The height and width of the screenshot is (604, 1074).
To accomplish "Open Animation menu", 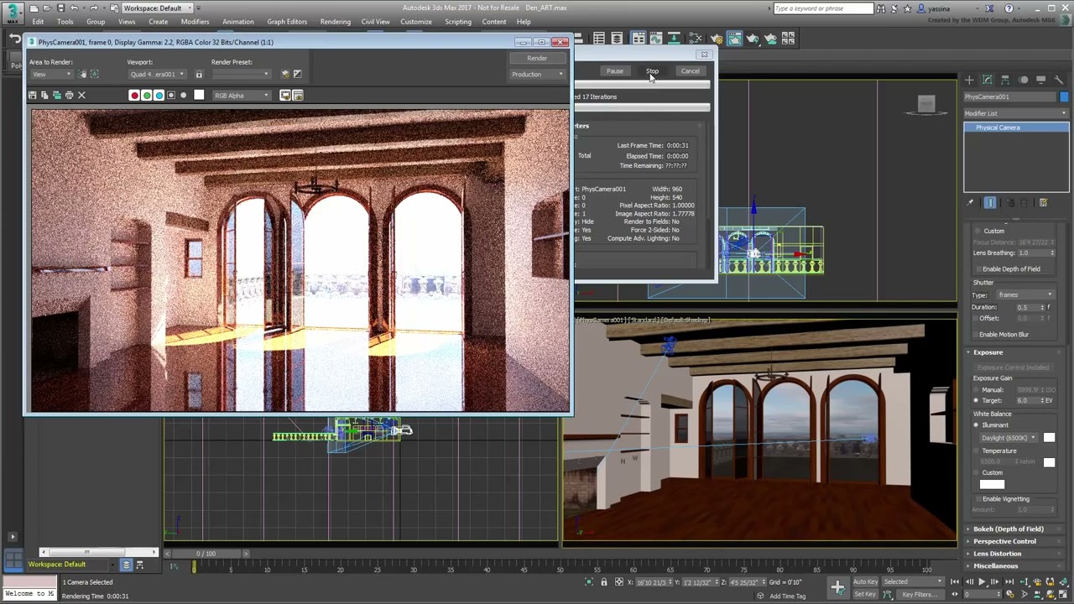I will [x=238, y=22].
